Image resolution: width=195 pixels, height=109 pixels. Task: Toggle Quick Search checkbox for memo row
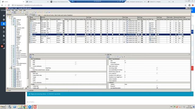tap(112, 38)
